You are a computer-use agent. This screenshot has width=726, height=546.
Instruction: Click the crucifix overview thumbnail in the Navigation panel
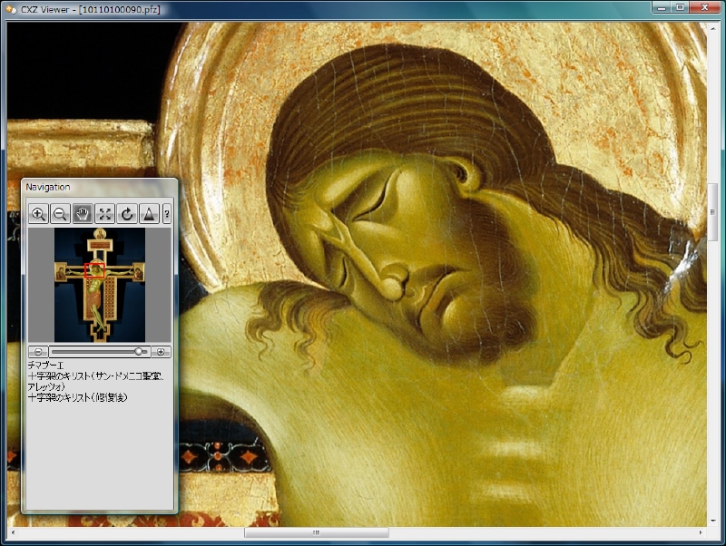[x=100, y=285]
